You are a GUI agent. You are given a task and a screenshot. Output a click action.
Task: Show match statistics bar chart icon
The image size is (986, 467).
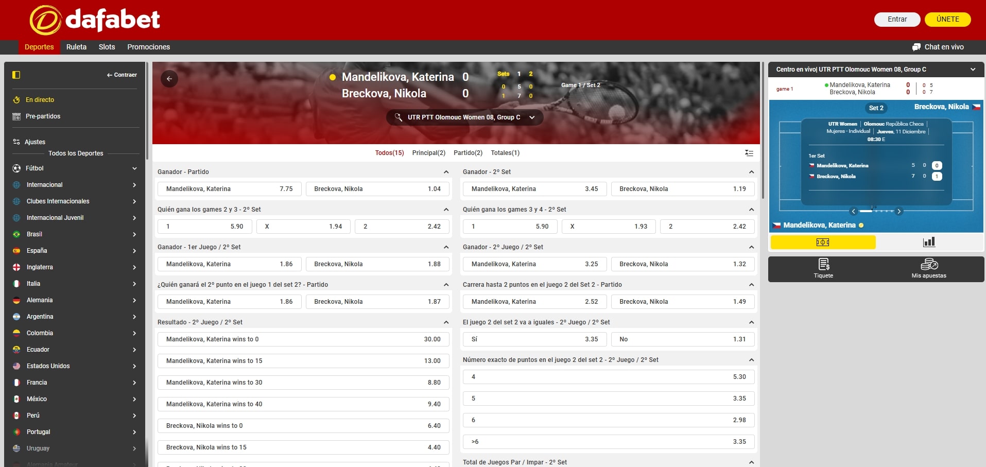pos(929,242)
